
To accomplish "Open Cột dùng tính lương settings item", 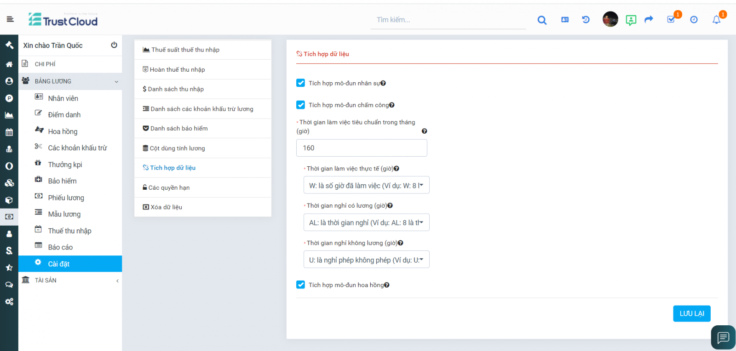I will [177, 148].
